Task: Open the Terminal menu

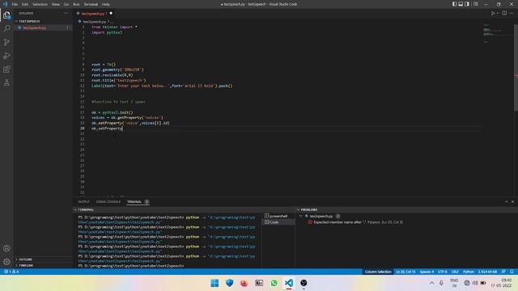Action: click(91, 4)
